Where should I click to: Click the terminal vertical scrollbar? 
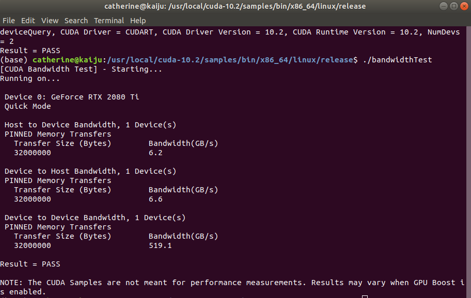(x=468, y=162)
